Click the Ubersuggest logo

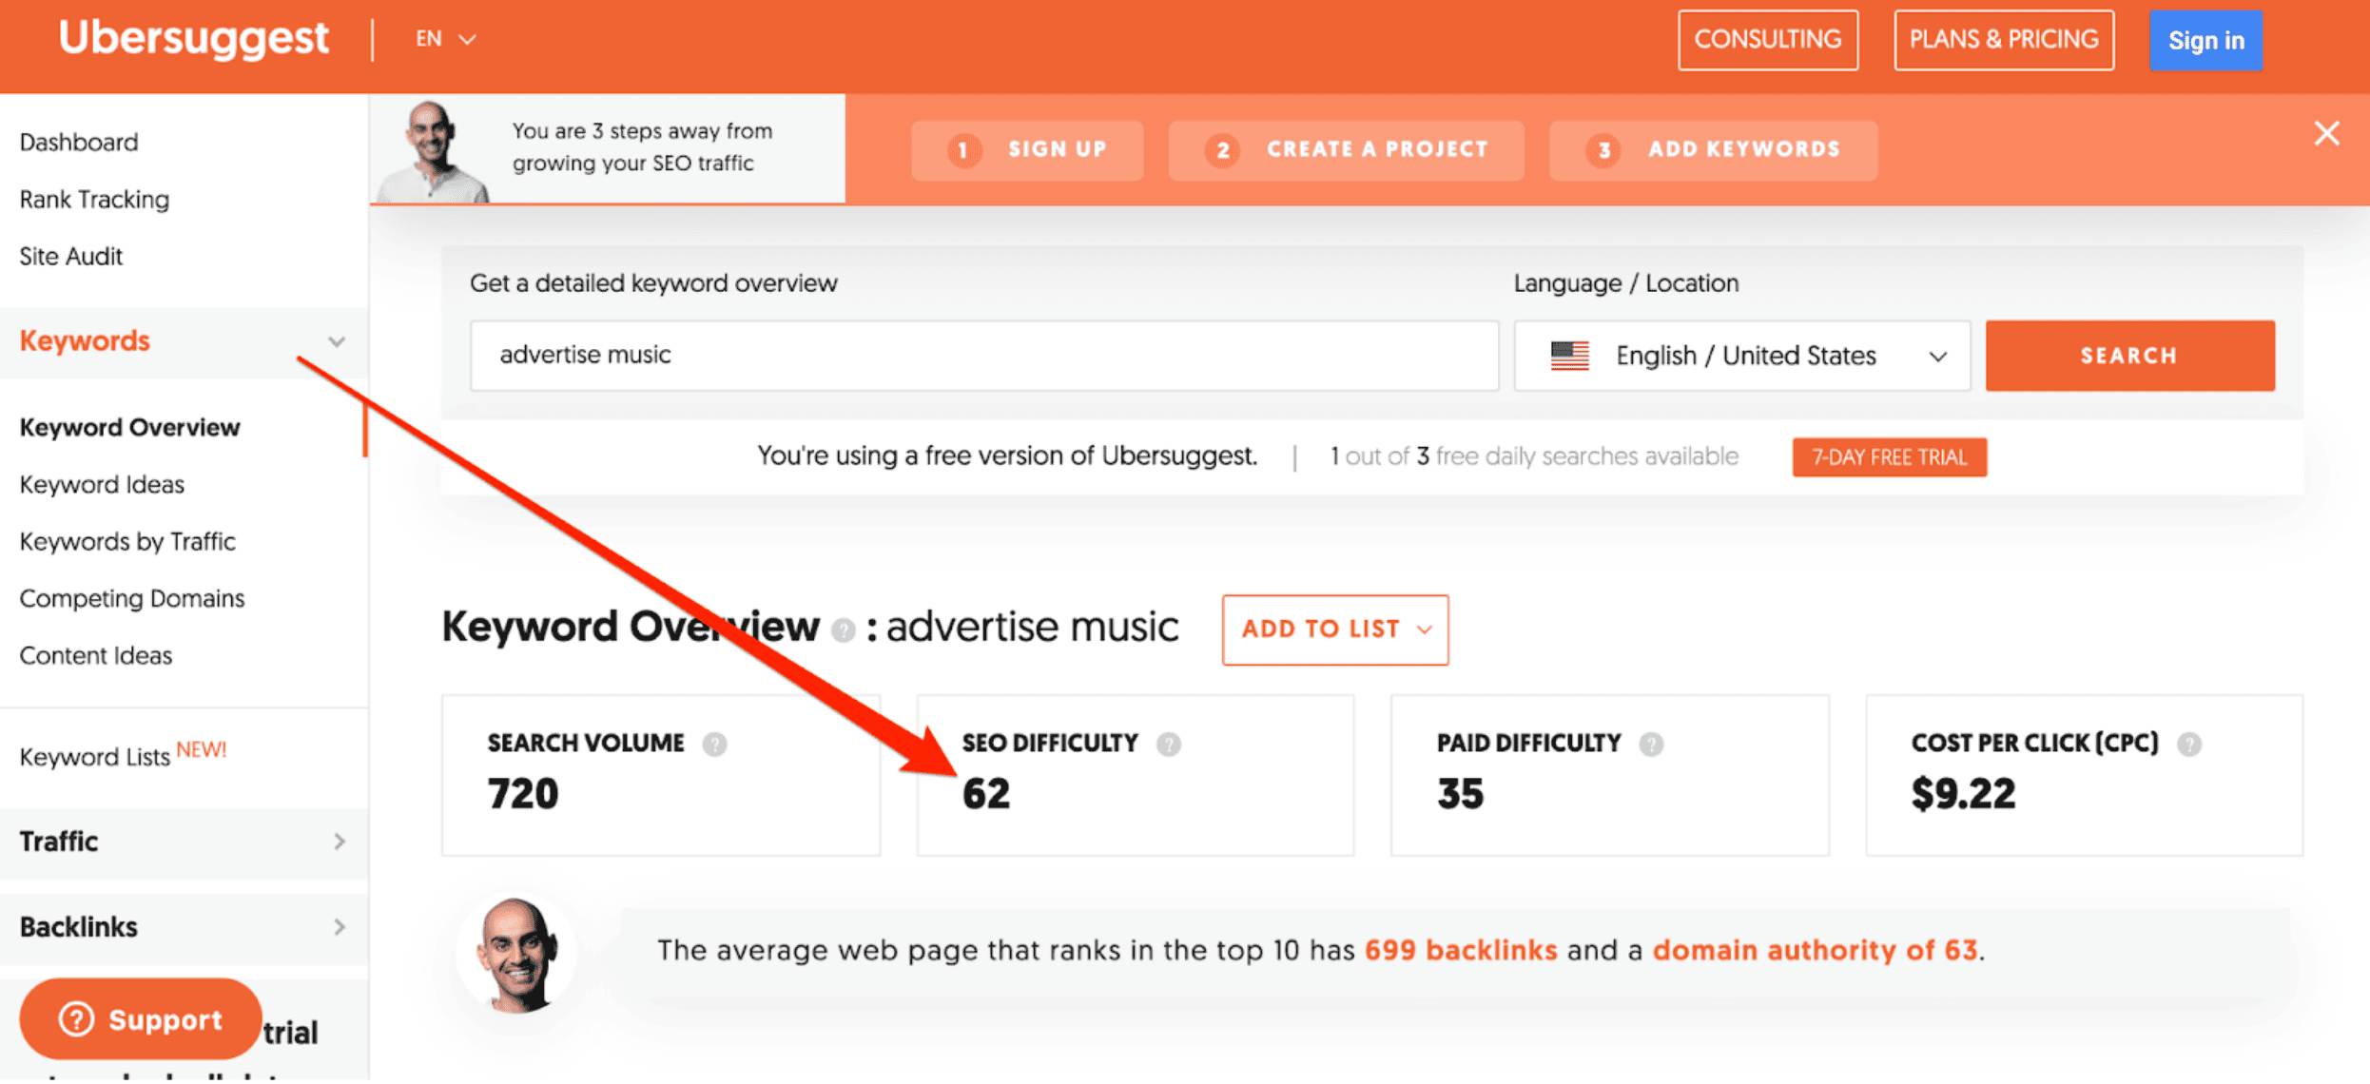click(x=193, y=39)
